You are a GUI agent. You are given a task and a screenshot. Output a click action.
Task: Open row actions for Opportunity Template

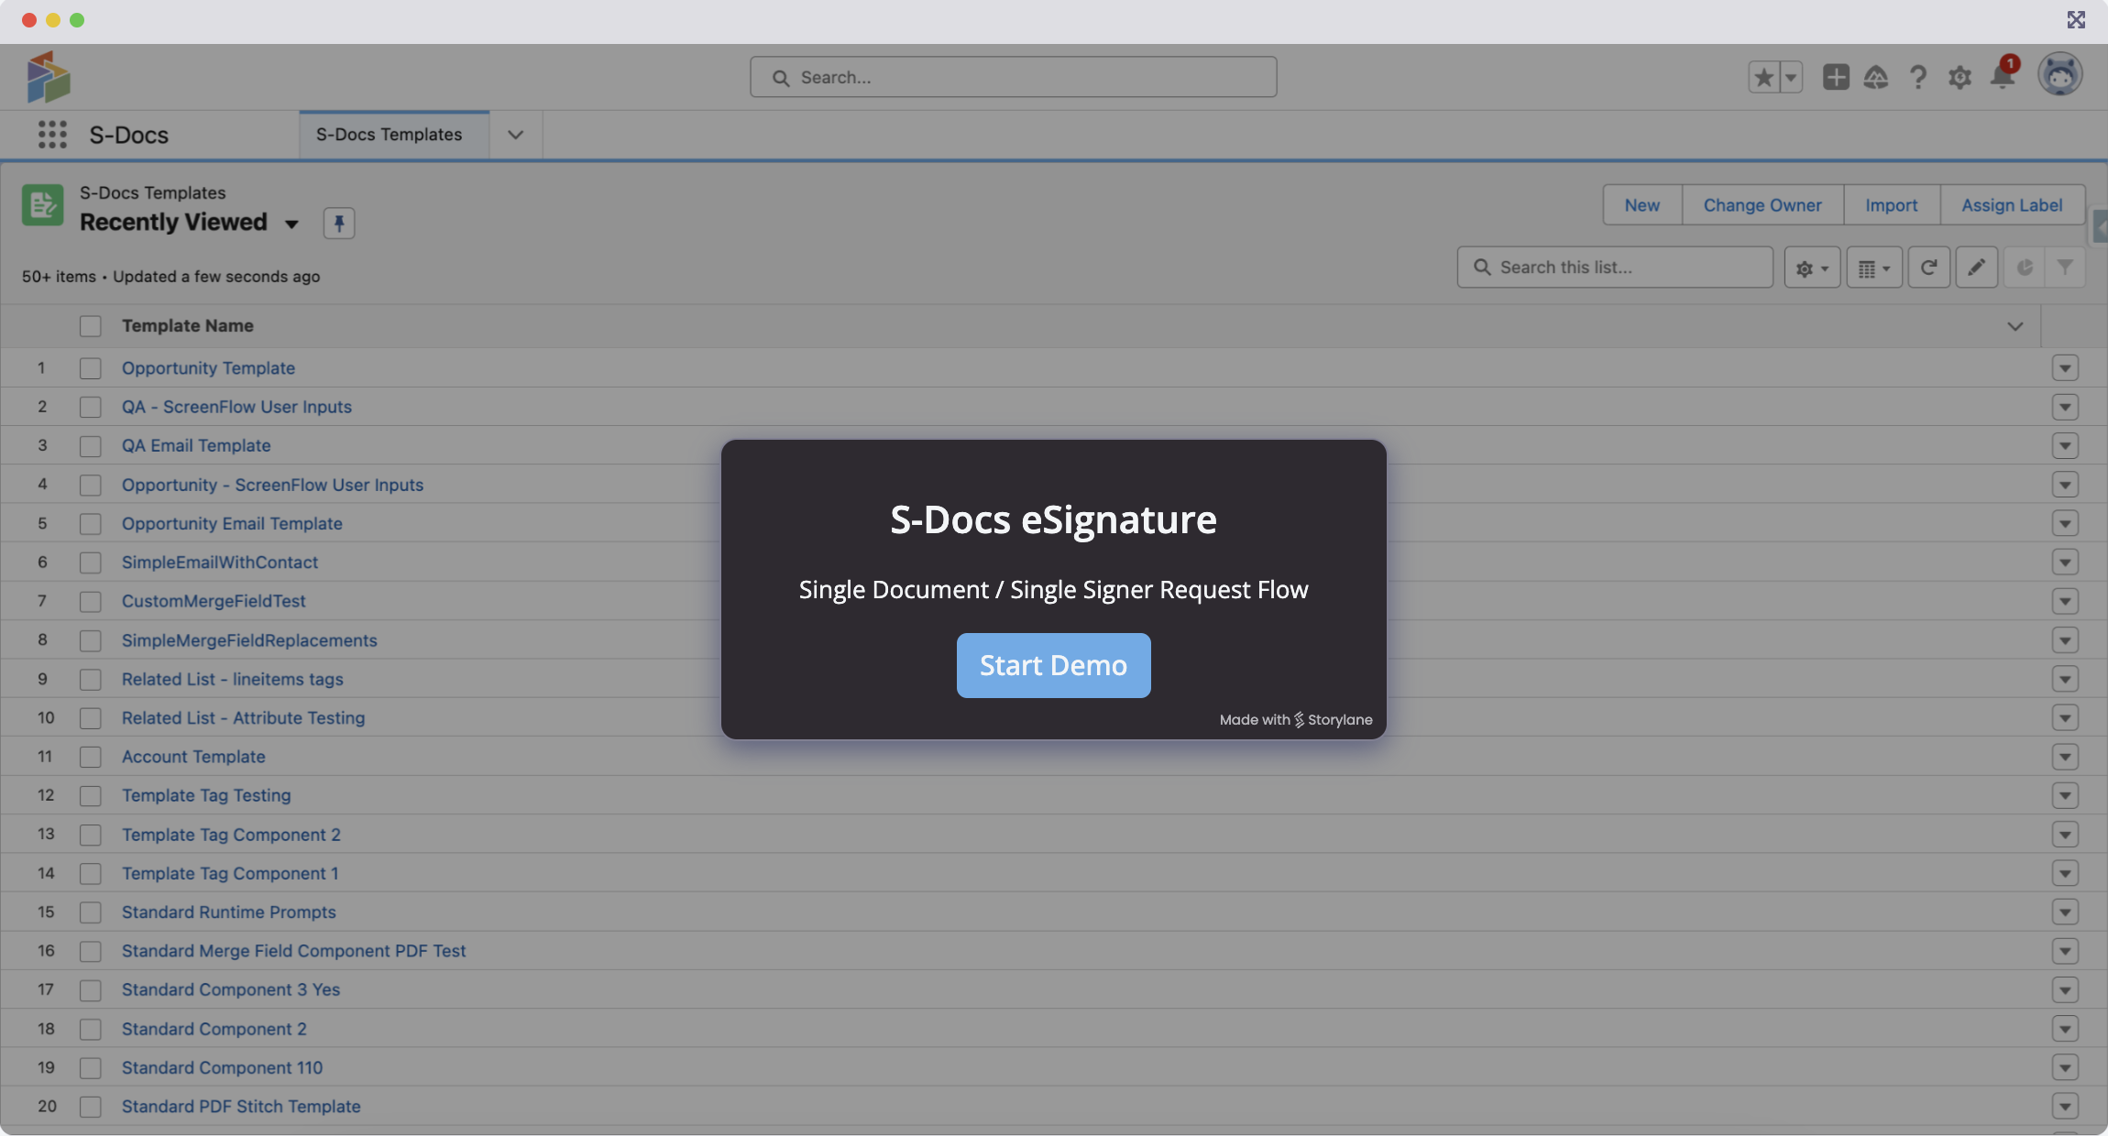2065,368
